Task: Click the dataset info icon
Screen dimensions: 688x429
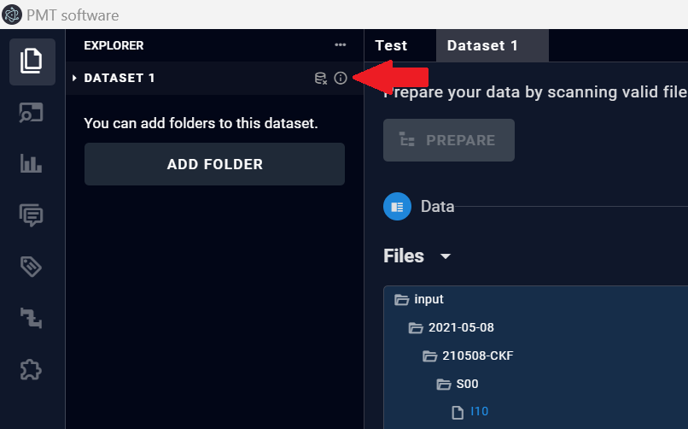Action: pos(341,79)
